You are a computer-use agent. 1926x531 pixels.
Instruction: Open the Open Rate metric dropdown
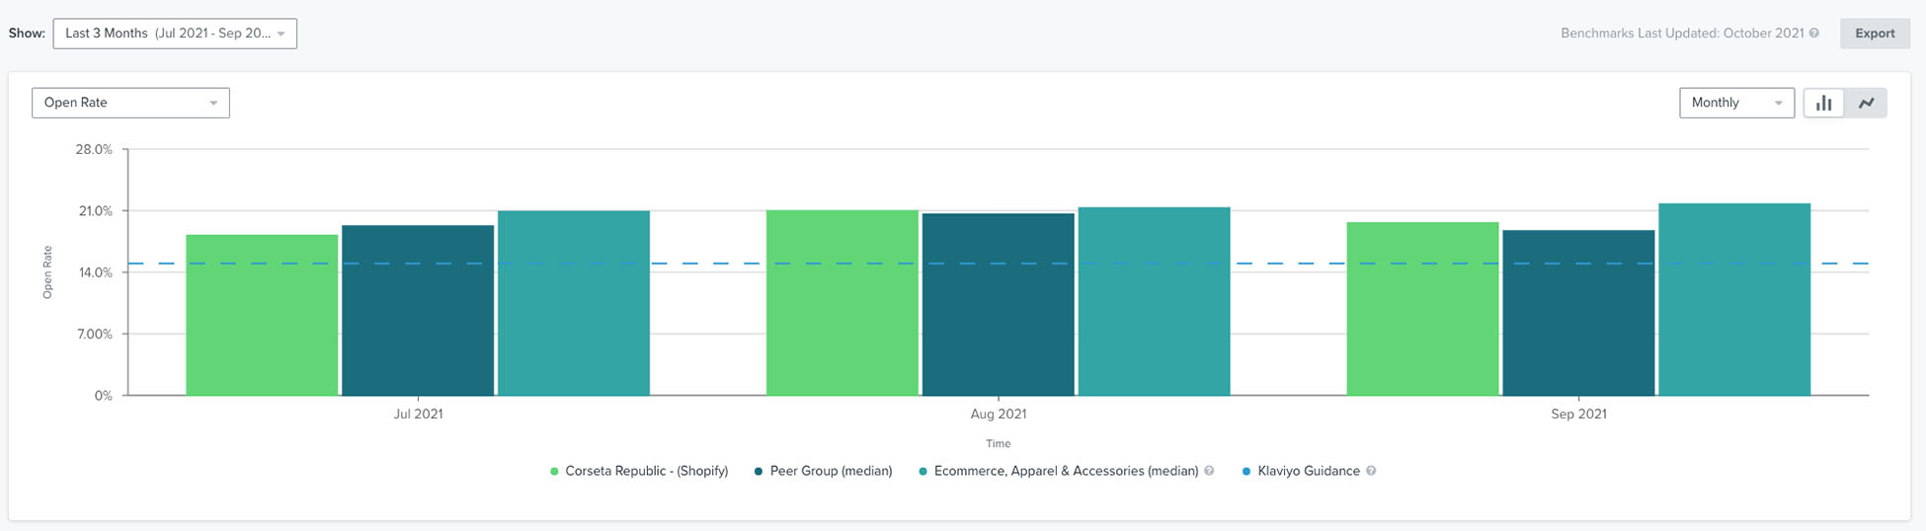pos(130,103)
